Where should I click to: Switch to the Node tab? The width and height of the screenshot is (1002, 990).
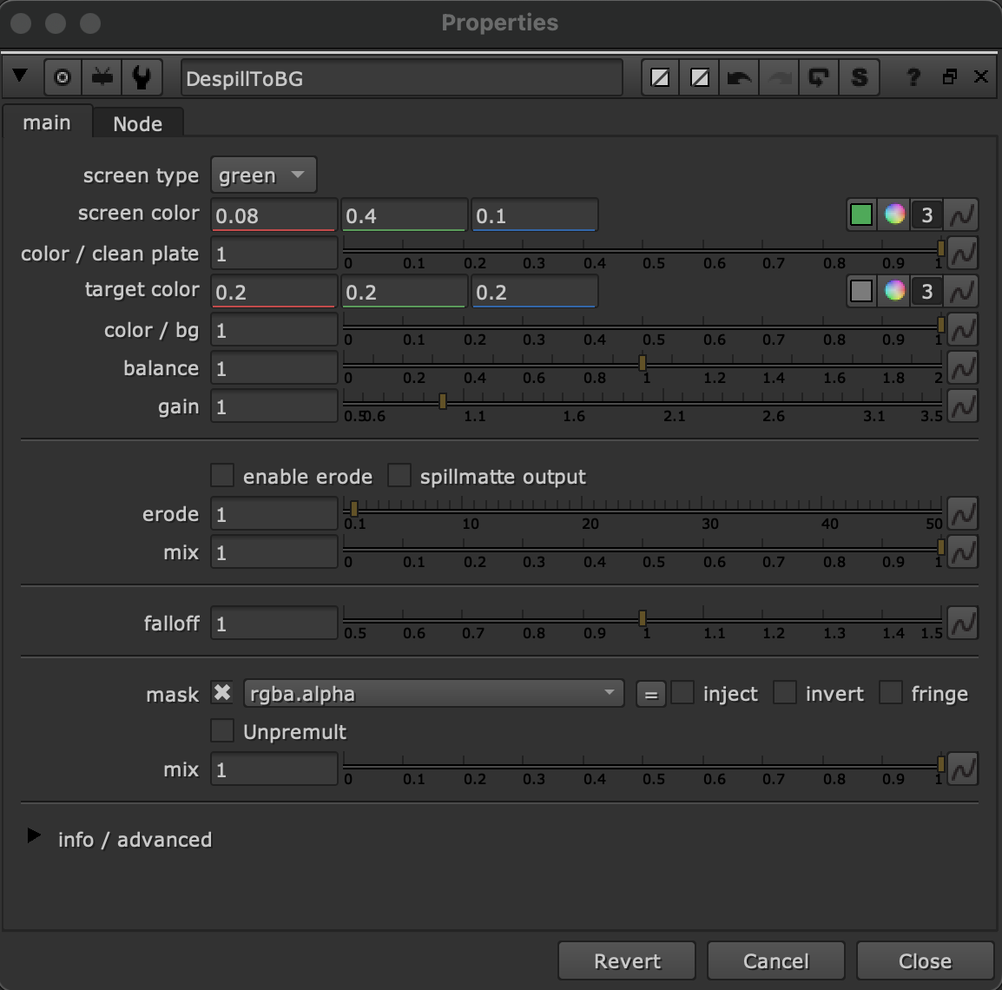[137, 124]
